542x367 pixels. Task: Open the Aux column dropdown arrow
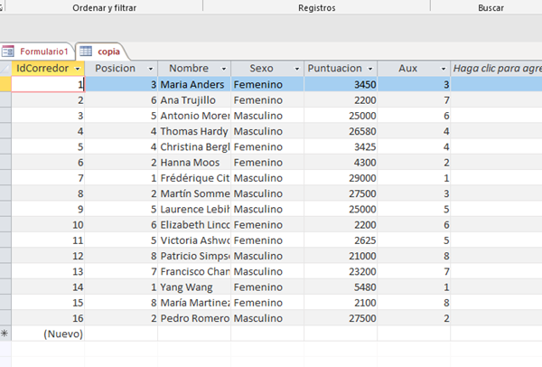(x=443, y=69)
